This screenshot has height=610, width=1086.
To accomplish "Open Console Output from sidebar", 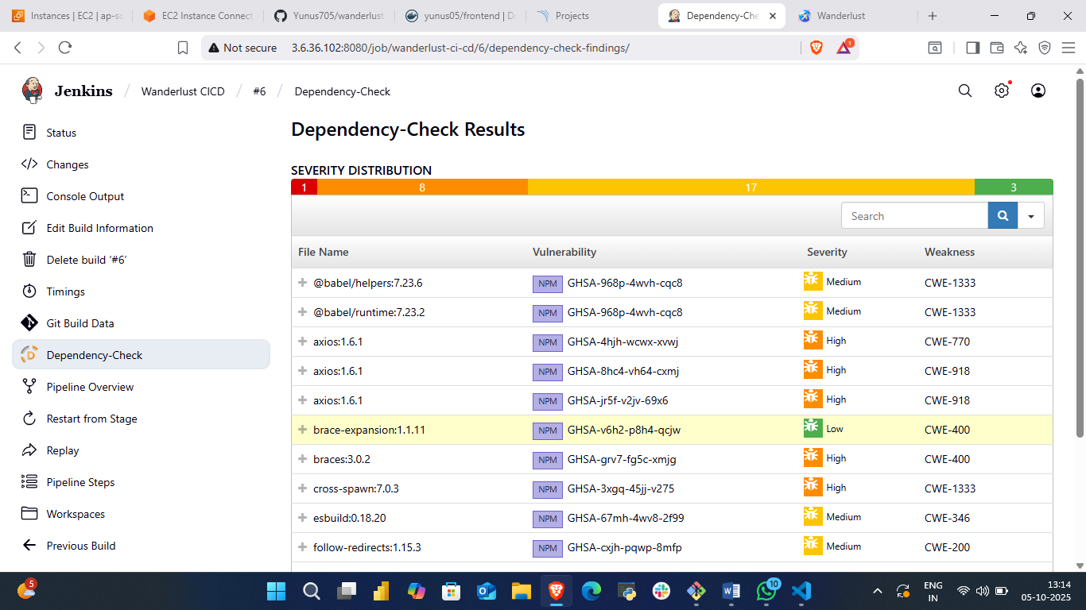I will [85, 196].
